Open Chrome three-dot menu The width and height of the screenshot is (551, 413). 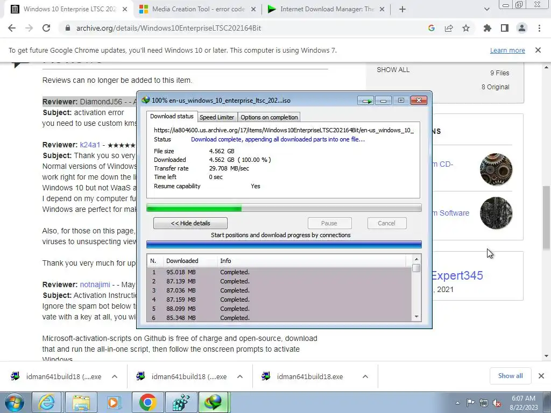pyautogui.click(x=539, y=28)
